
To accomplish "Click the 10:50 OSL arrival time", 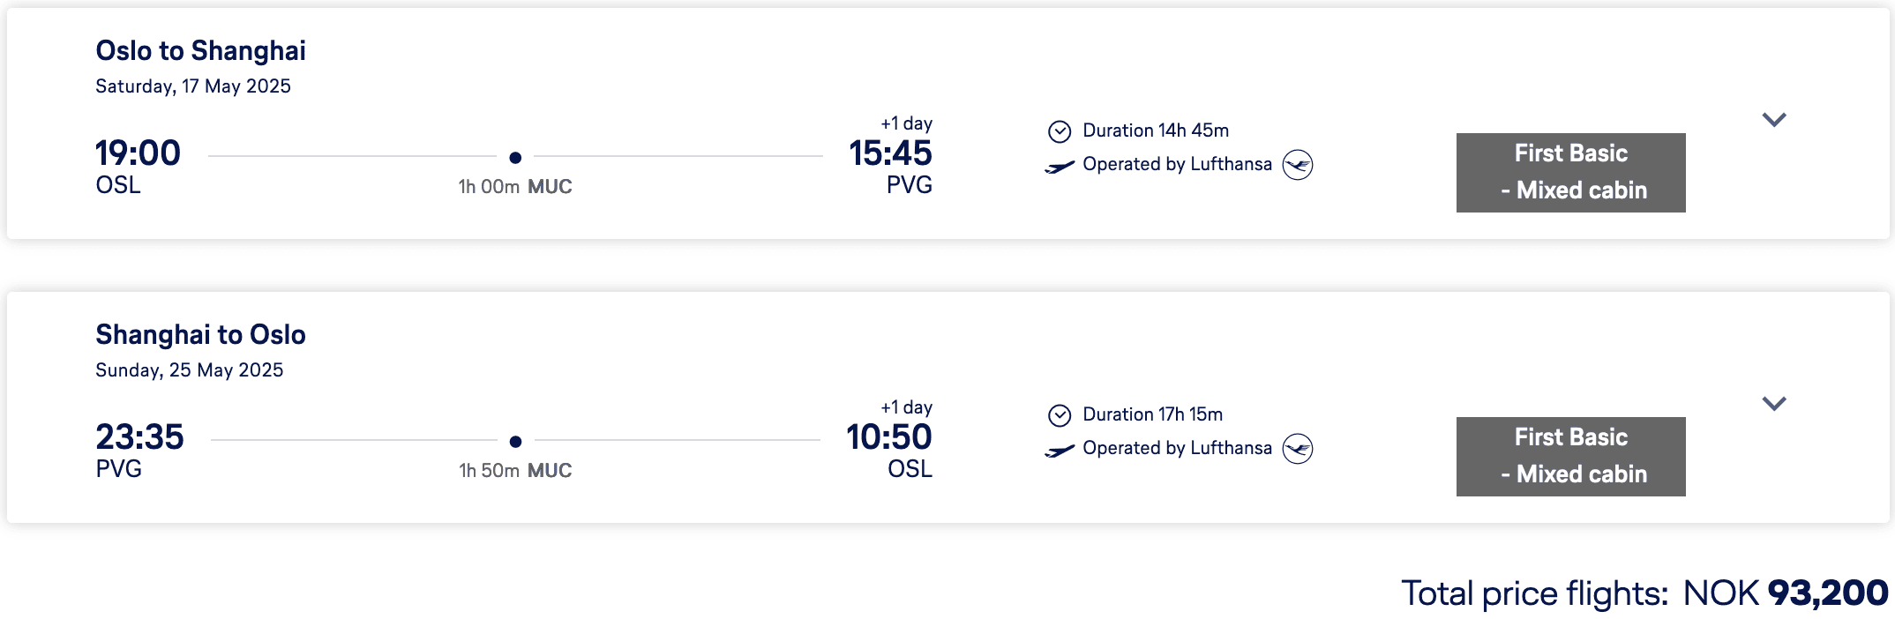I will 888,437.
